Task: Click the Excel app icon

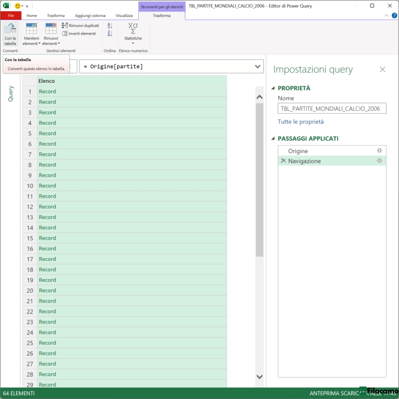Action: click(x=6, y=5)
